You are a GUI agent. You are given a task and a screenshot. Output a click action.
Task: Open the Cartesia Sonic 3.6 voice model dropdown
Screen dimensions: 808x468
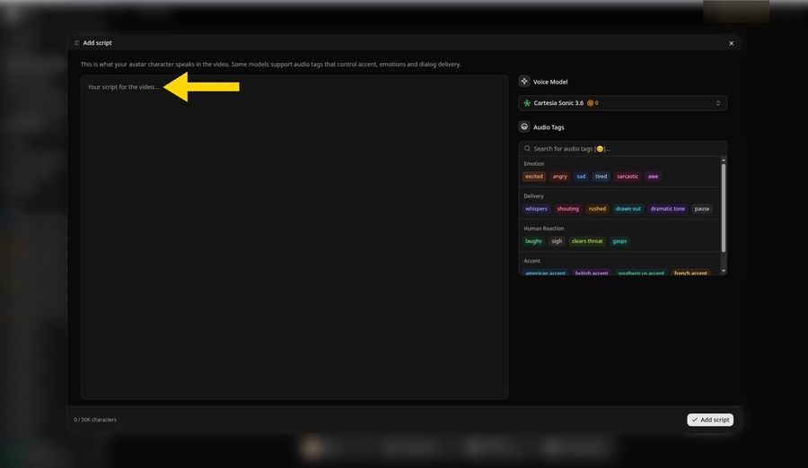coord(622,103)
